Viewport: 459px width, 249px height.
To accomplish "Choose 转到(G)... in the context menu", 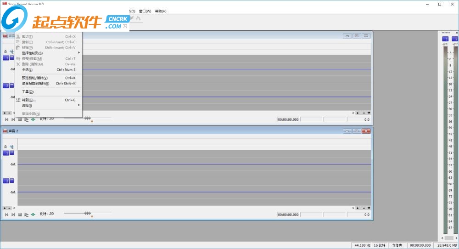I will click(x=49, y=100).
